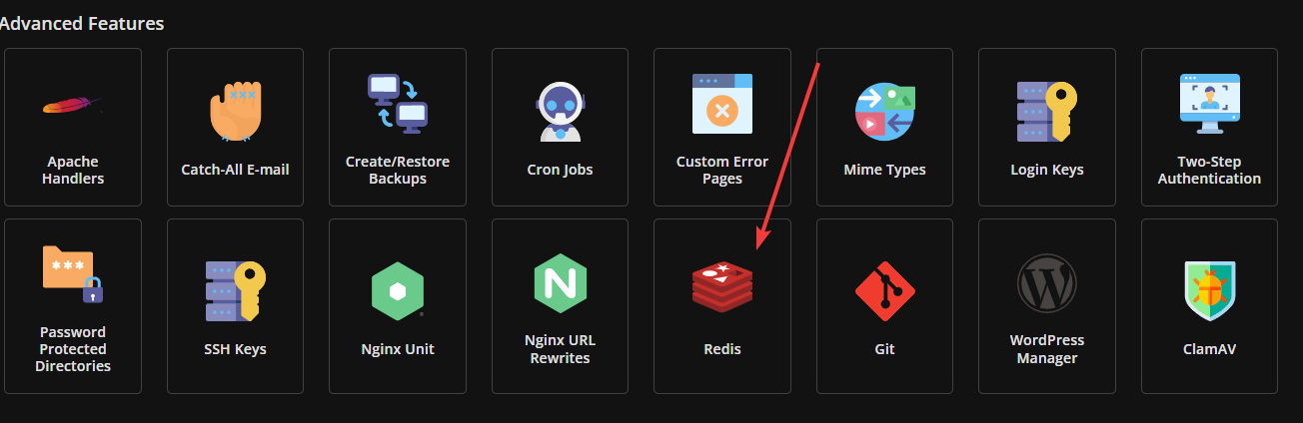Select the "WordPress Manager" text label
Image resolution: width=1303 pixels, height=423 pixels.
[x=1046, y=349]
